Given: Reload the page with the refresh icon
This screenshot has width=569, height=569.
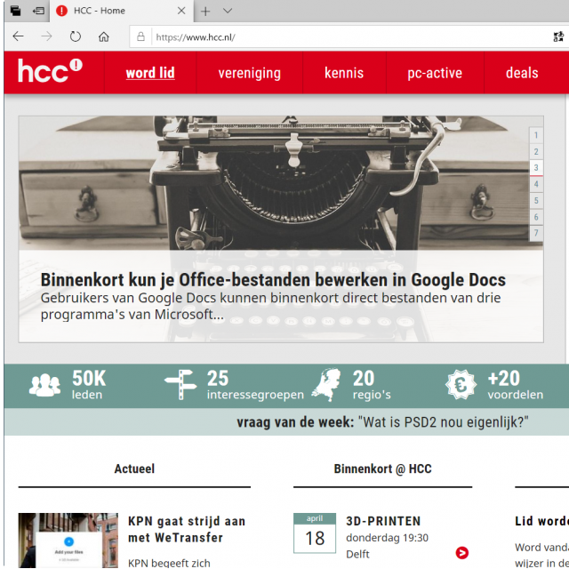Looking at the screenshot, I should 75,36.
